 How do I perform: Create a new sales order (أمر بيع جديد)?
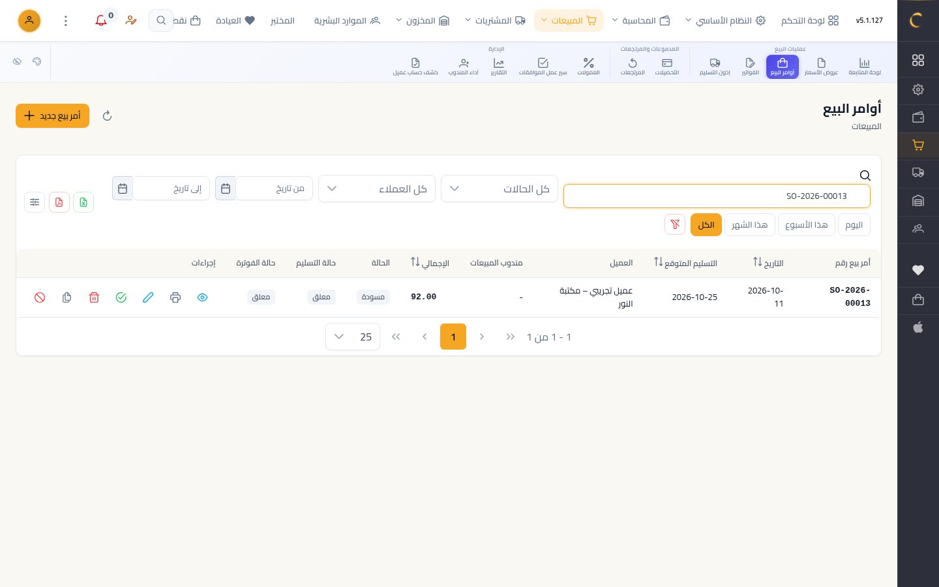tap(52, 116)
